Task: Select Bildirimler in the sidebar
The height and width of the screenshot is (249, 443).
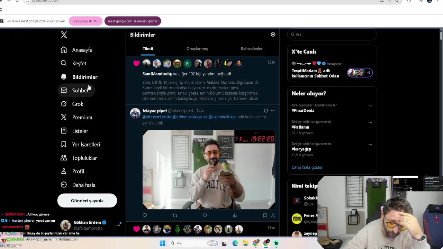Action: pos(79,77)
